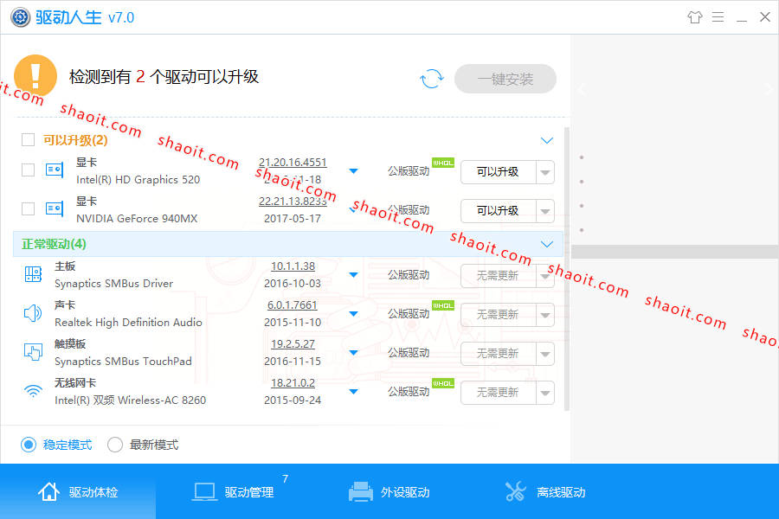The height and width of the screenshot is (519, 779).
Task: Click the printer icon in 外设驱动 tab
Action: click(x=361, y=491)
